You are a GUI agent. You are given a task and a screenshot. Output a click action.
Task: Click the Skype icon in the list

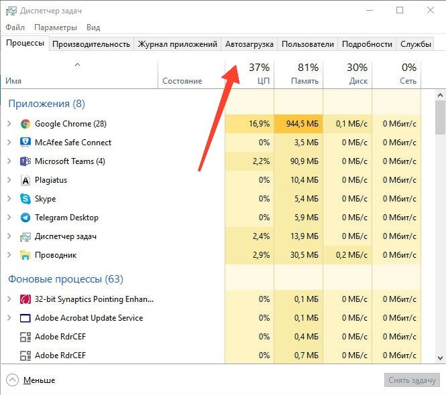click(25, 199)
